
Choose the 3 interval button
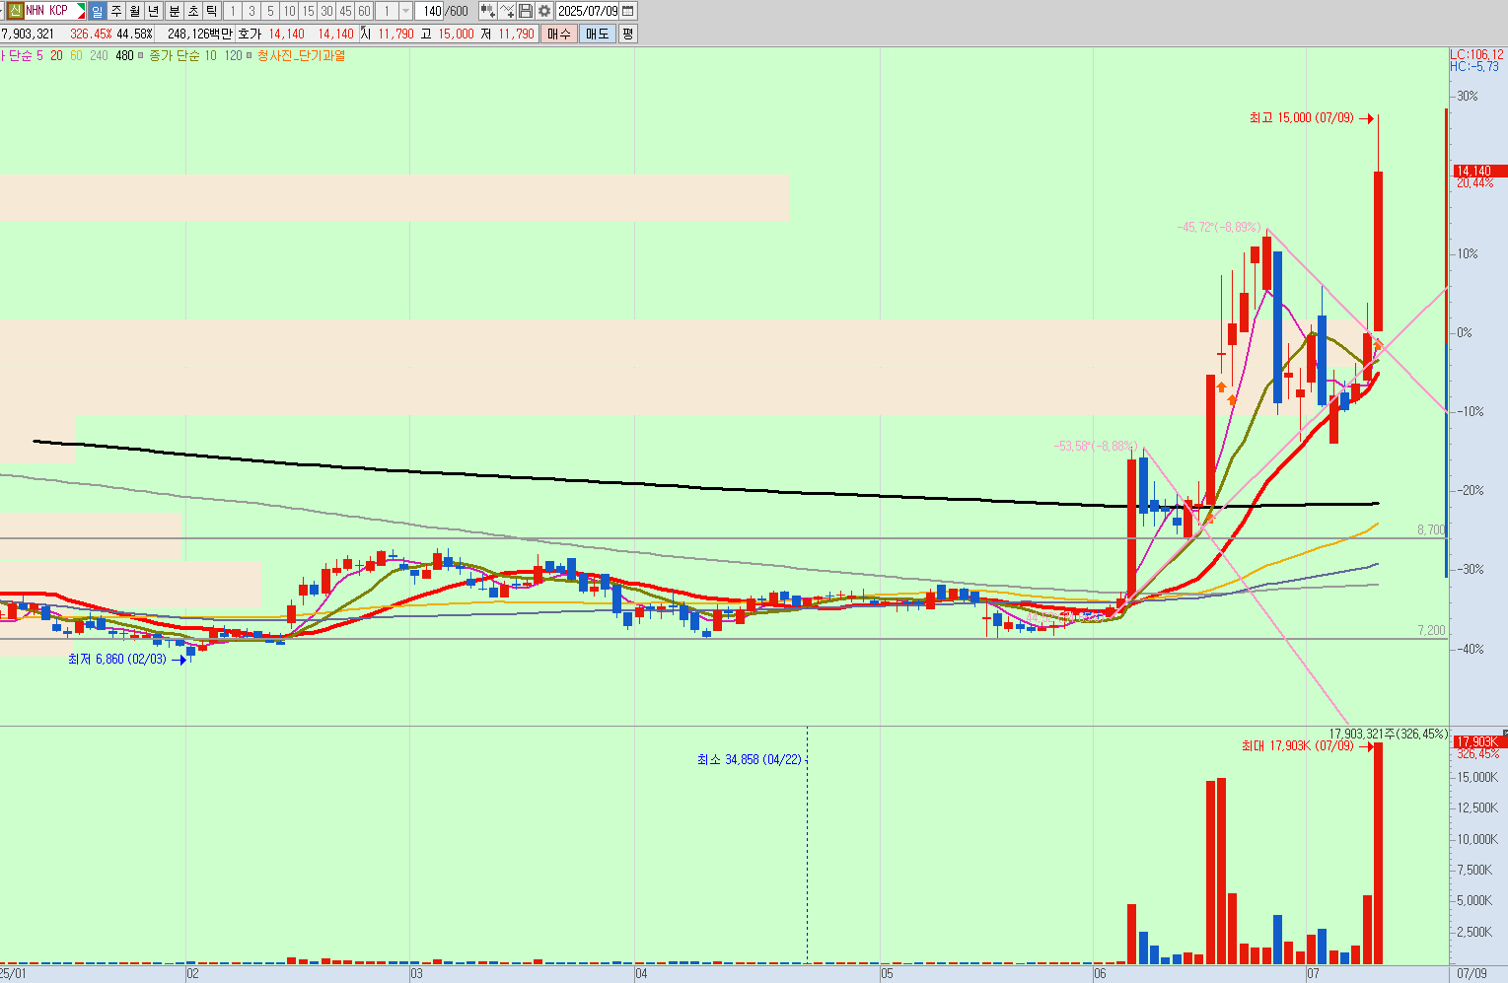point(251,11)
